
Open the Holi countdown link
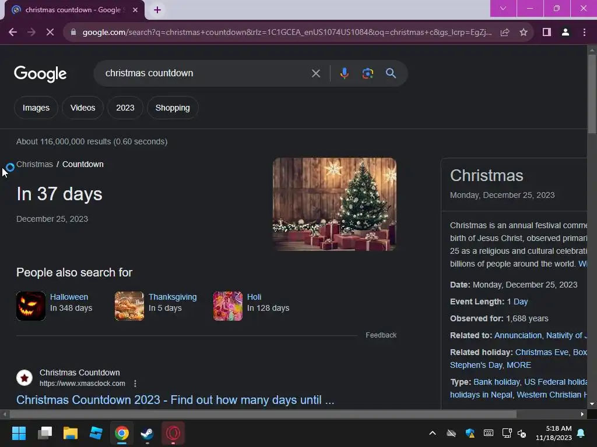tap(254, 297)
